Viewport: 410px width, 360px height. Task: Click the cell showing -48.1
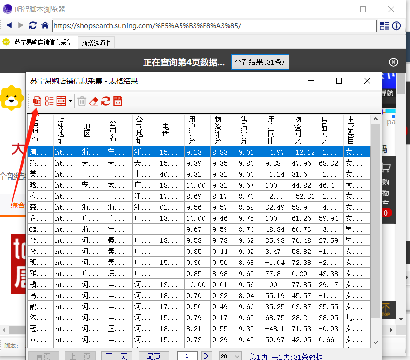pyautogui.click(x=277, y=329)
